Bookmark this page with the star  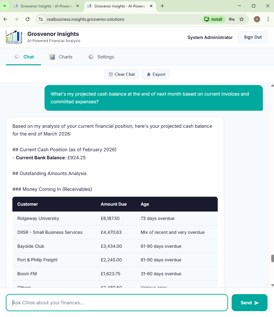[x=242, y=19]
